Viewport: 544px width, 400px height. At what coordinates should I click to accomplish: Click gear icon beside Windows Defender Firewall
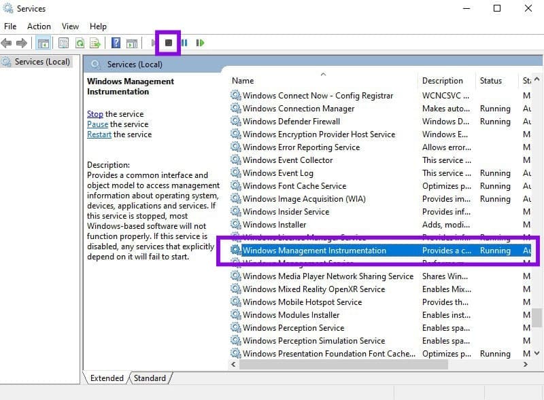[235, 121]
